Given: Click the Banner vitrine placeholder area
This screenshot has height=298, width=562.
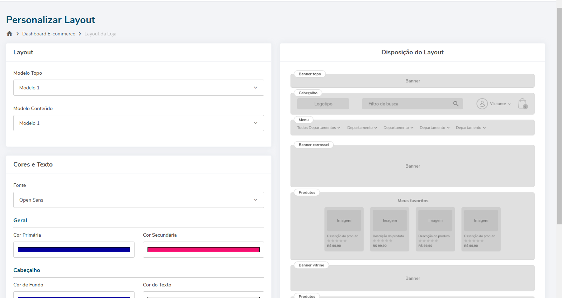Looking at the screenshot, I should (x=412, y=278).
